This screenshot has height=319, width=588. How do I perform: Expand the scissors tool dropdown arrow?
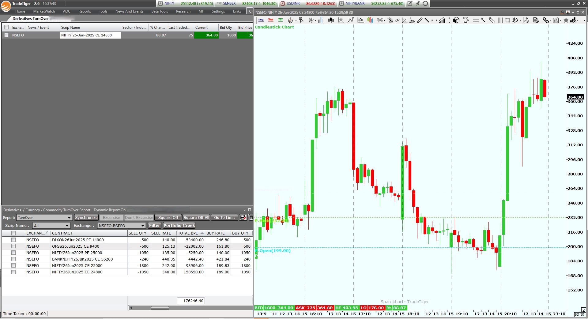(x=385, y=21)
